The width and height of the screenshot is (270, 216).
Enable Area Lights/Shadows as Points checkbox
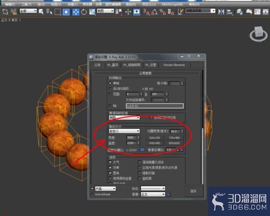pos(140,167)
